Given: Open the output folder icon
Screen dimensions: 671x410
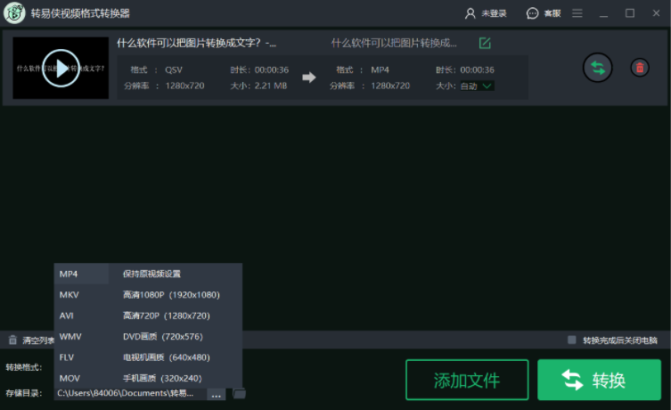Looking at the screenshot, I should point(239,393).
